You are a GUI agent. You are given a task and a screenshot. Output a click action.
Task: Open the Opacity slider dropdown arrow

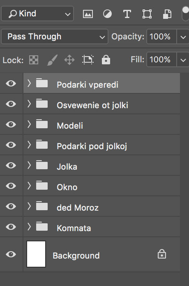point(183,36)
